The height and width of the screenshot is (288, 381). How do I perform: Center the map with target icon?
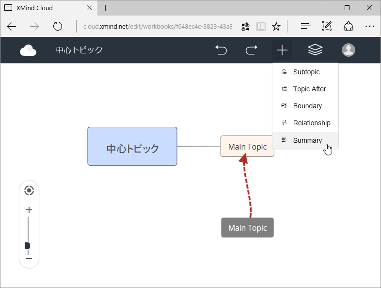click(29, 190)
